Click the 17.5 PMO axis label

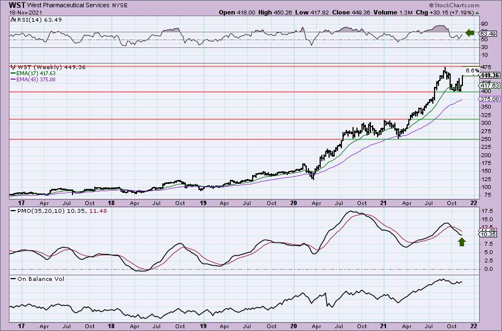click(x=487, y=211)
